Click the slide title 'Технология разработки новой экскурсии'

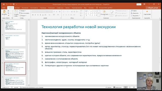(x=78, y=27)
